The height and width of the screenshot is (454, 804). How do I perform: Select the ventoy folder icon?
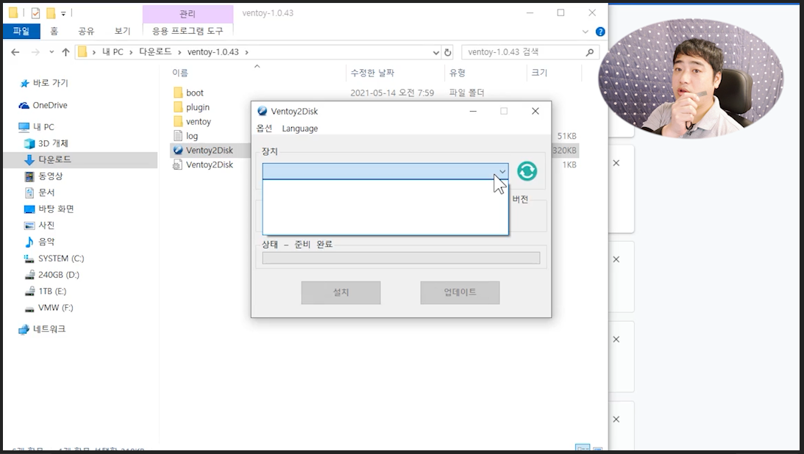pyautogui.click(x=178, y=121)
